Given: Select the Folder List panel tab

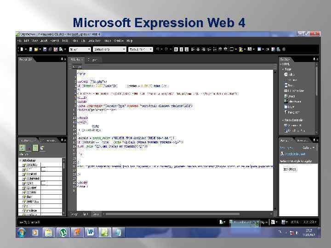Looking at the screenshot, I should tap(26, 60).
